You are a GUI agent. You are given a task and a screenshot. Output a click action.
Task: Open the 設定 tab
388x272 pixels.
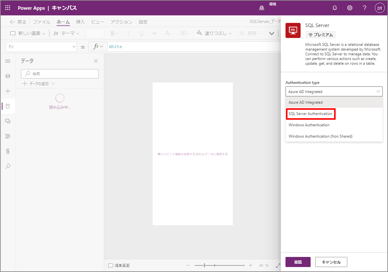click(x=143, y=22)
